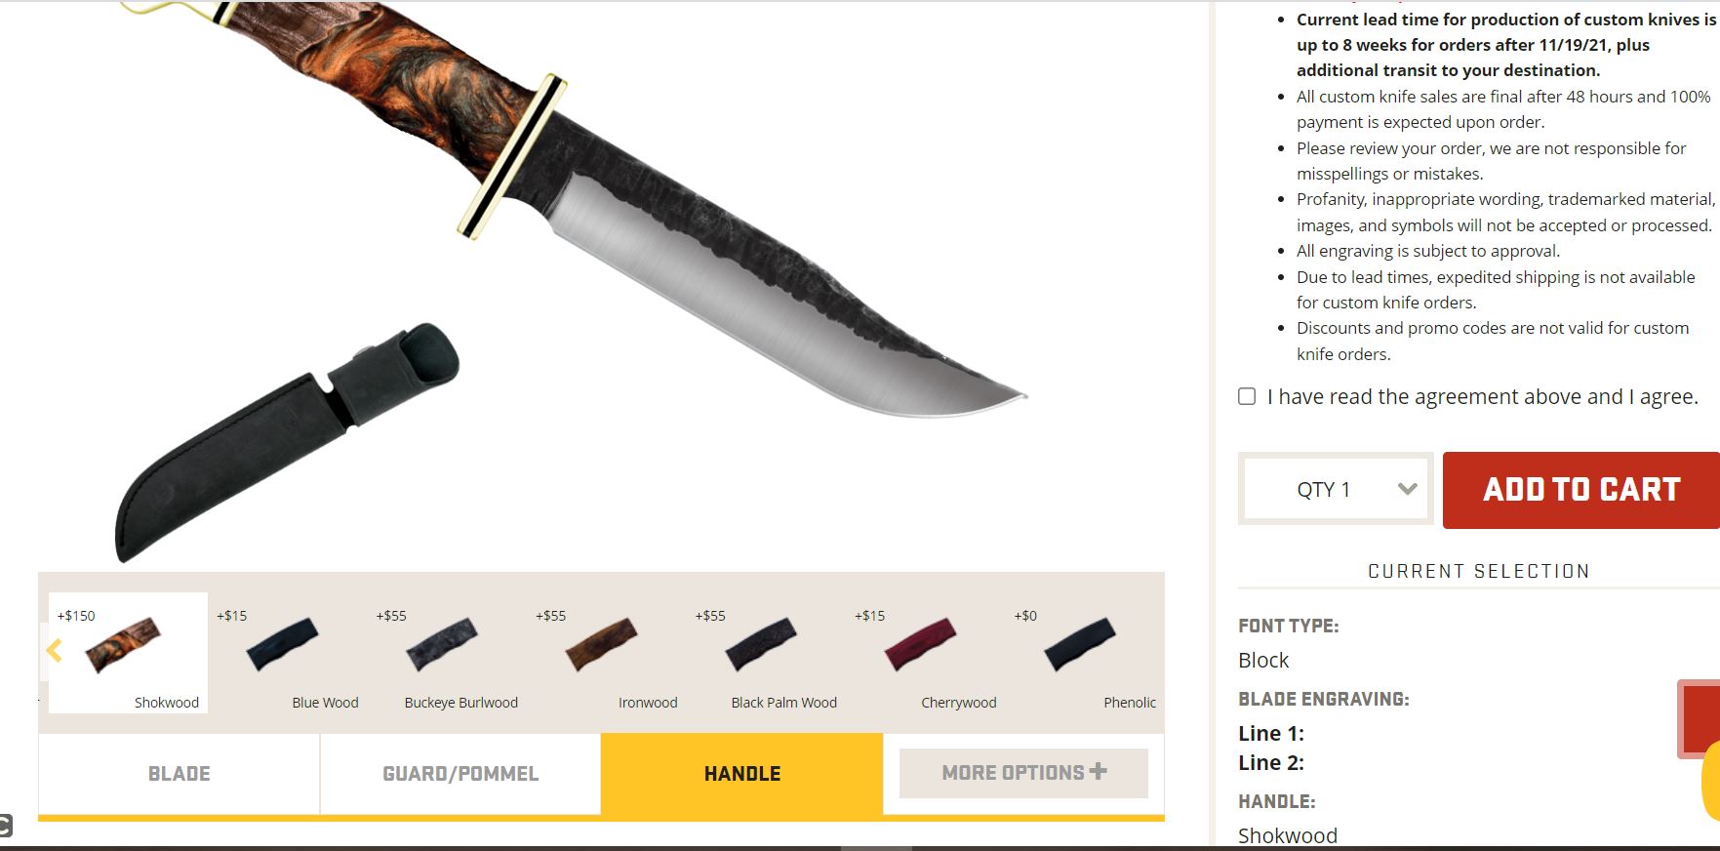Open the QTY 1 dropdown
The height and width of the screenshot is (851, 1720).
(x=1336, y=489)
